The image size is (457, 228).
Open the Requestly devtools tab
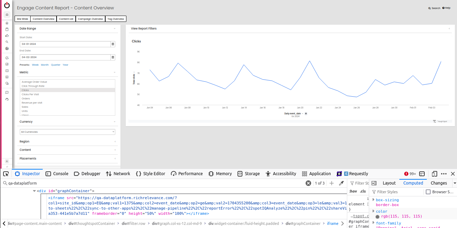[352, 174]
